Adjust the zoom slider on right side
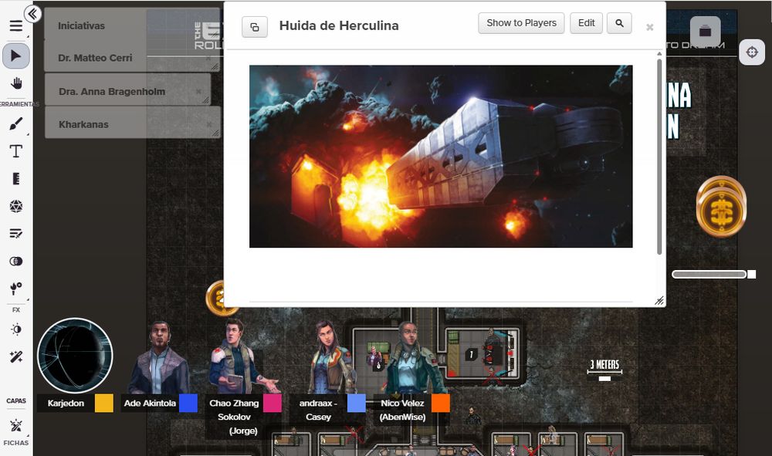Screen dimensions: 772x456 (x=713, y=275)
